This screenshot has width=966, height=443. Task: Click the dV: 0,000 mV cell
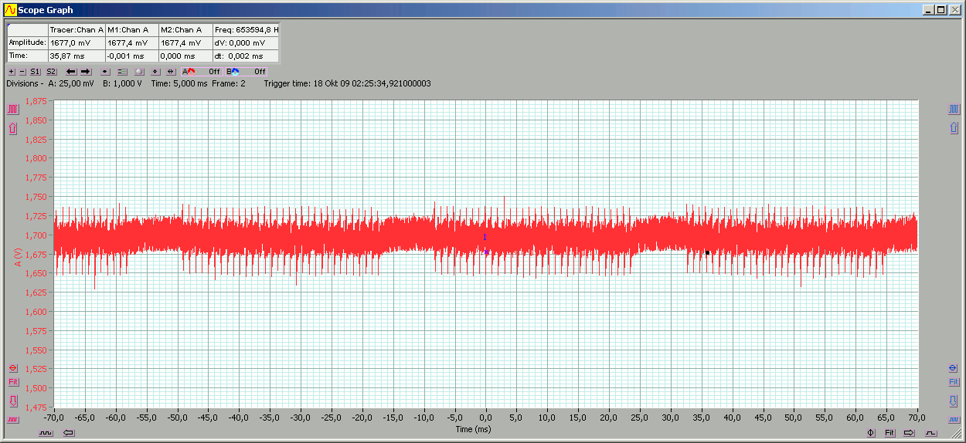pyautogui.click(x=246, y=43)
